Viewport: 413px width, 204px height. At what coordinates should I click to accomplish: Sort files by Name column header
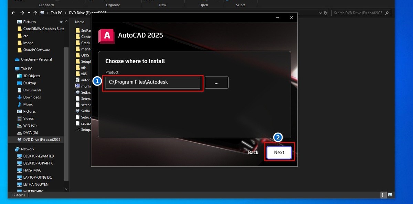(x=80, y=22)
